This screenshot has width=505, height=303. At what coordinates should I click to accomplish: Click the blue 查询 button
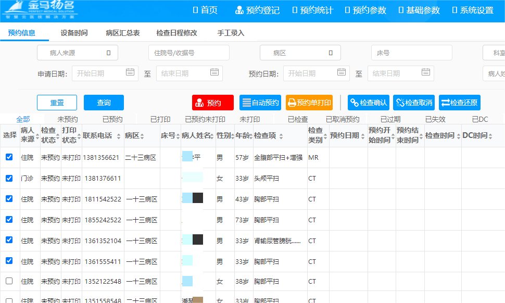[x=104, y=103]
